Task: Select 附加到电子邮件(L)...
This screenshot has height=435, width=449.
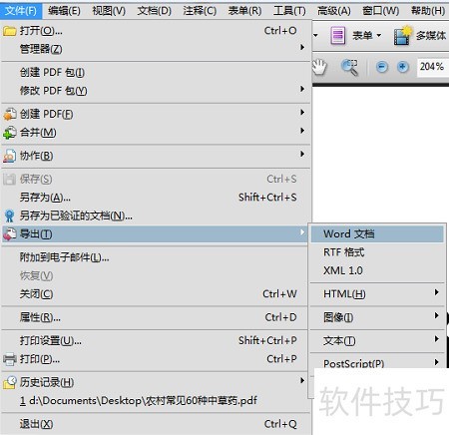Action: 155,257
